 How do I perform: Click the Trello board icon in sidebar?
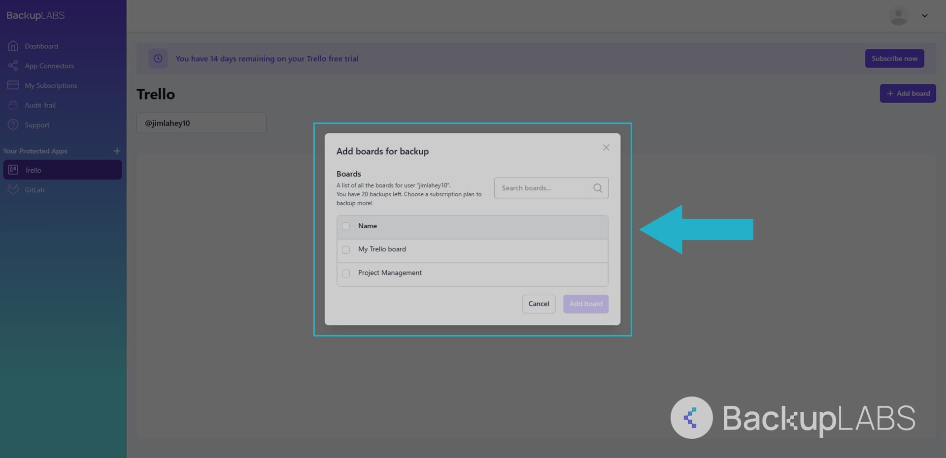pos(13,170)
